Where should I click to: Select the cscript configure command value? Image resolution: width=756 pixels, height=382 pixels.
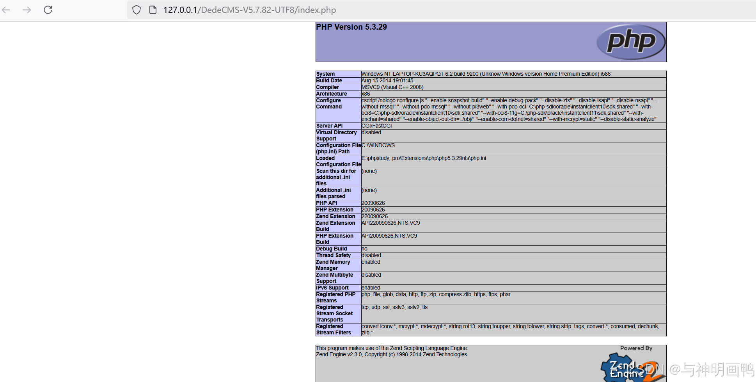pos(509,110)
